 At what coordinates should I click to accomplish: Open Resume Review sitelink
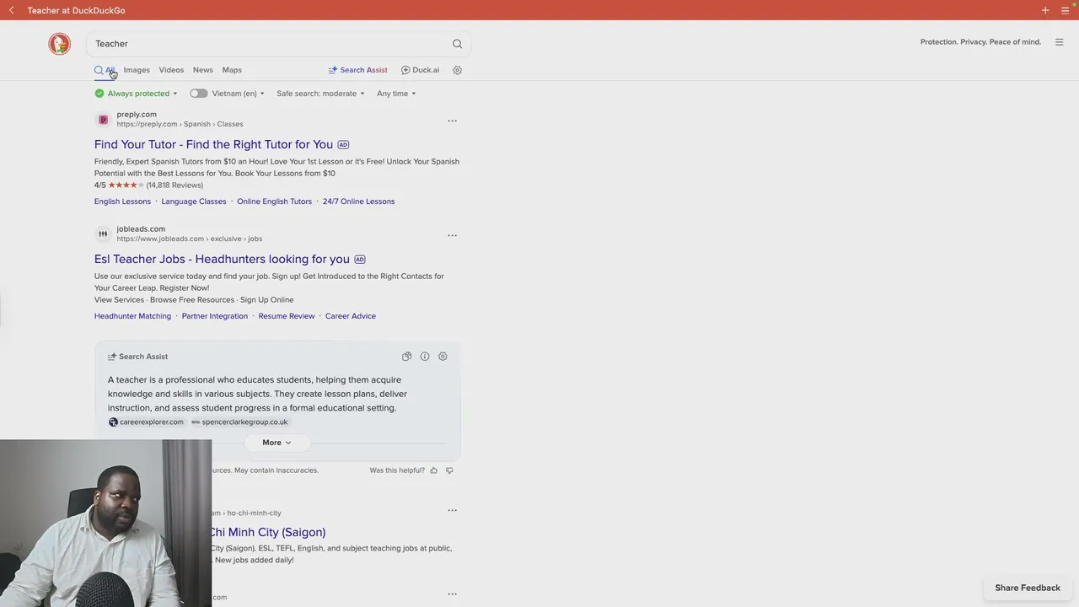[x=287, y=316]
